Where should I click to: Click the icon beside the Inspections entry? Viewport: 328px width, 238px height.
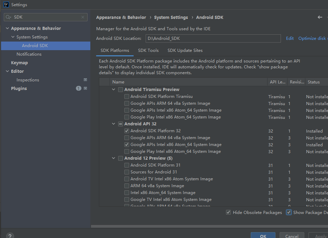86,80
